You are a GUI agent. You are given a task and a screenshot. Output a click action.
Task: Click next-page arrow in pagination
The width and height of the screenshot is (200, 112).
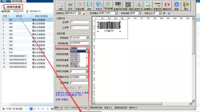[x=43, y=109]
